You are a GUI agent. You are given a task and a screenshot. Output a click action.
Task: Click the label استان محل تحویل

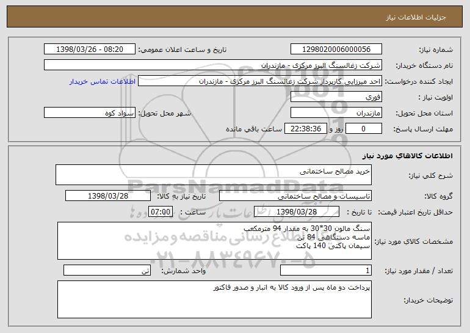[x=424, y=113]
